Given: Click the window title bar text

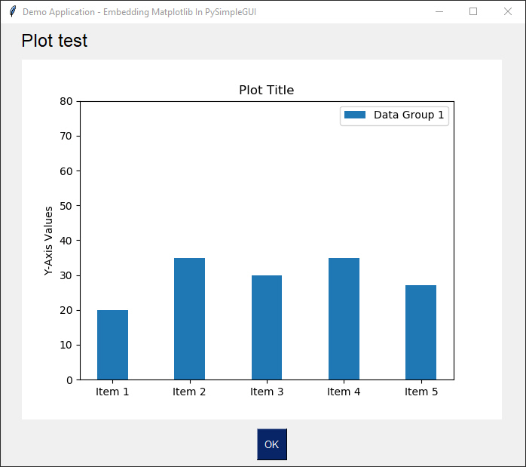Looking at the screenshot, I should [139, 12].
